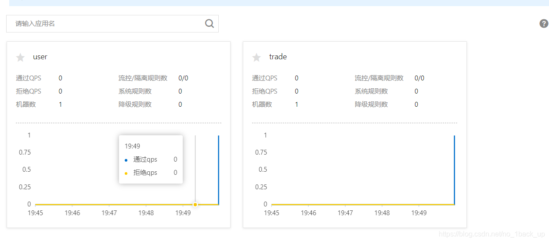Click 机器数 label in trade card
The image size is (549, 242).
262,105
